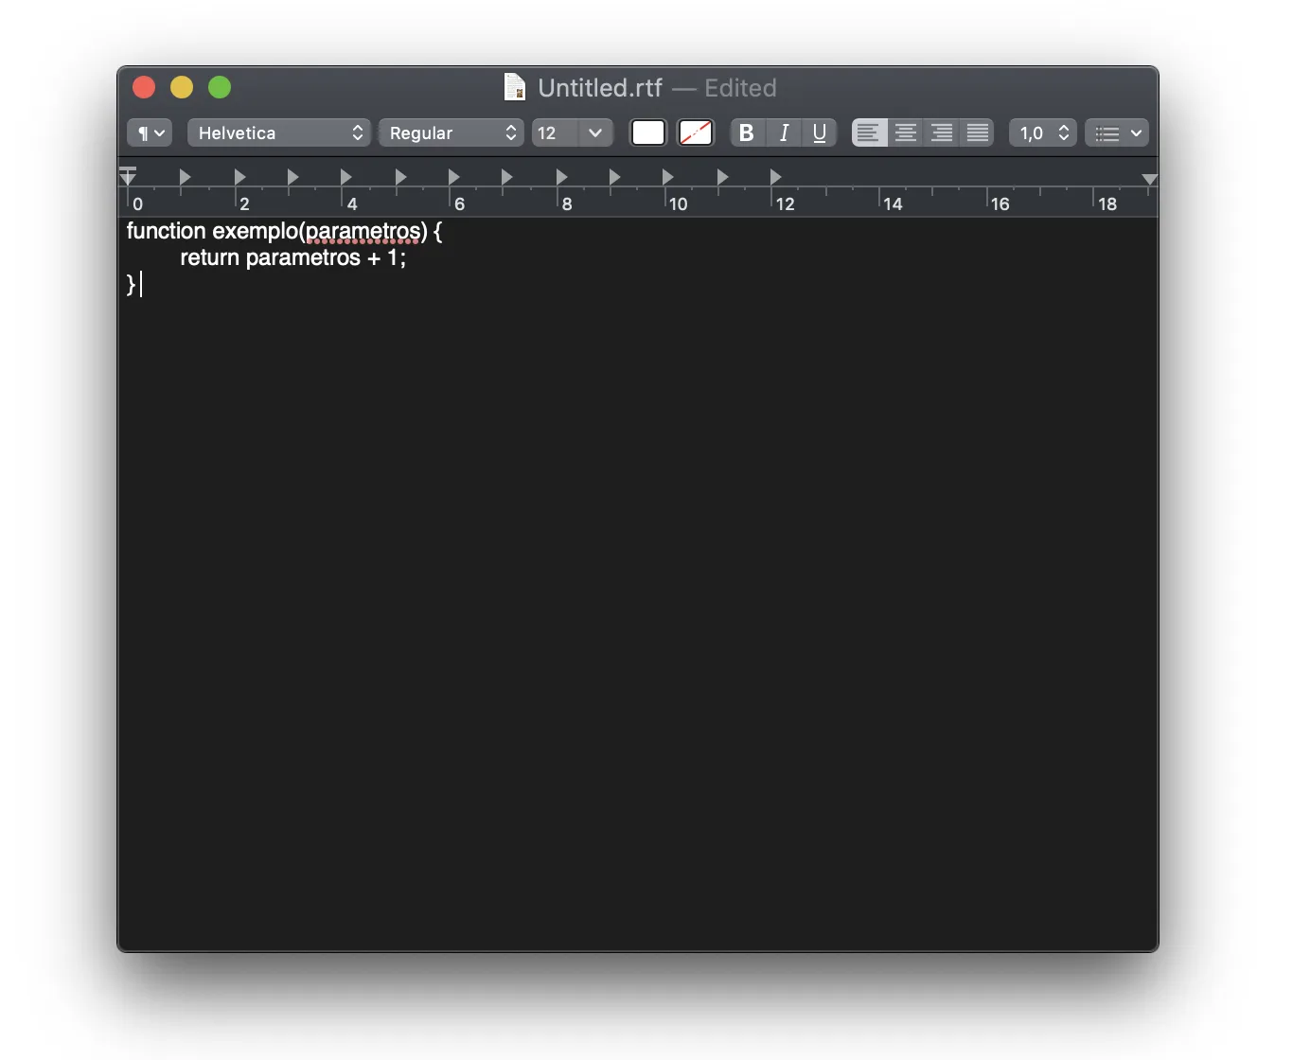Click the Untitled.rtf title bar text

[599, 87]
